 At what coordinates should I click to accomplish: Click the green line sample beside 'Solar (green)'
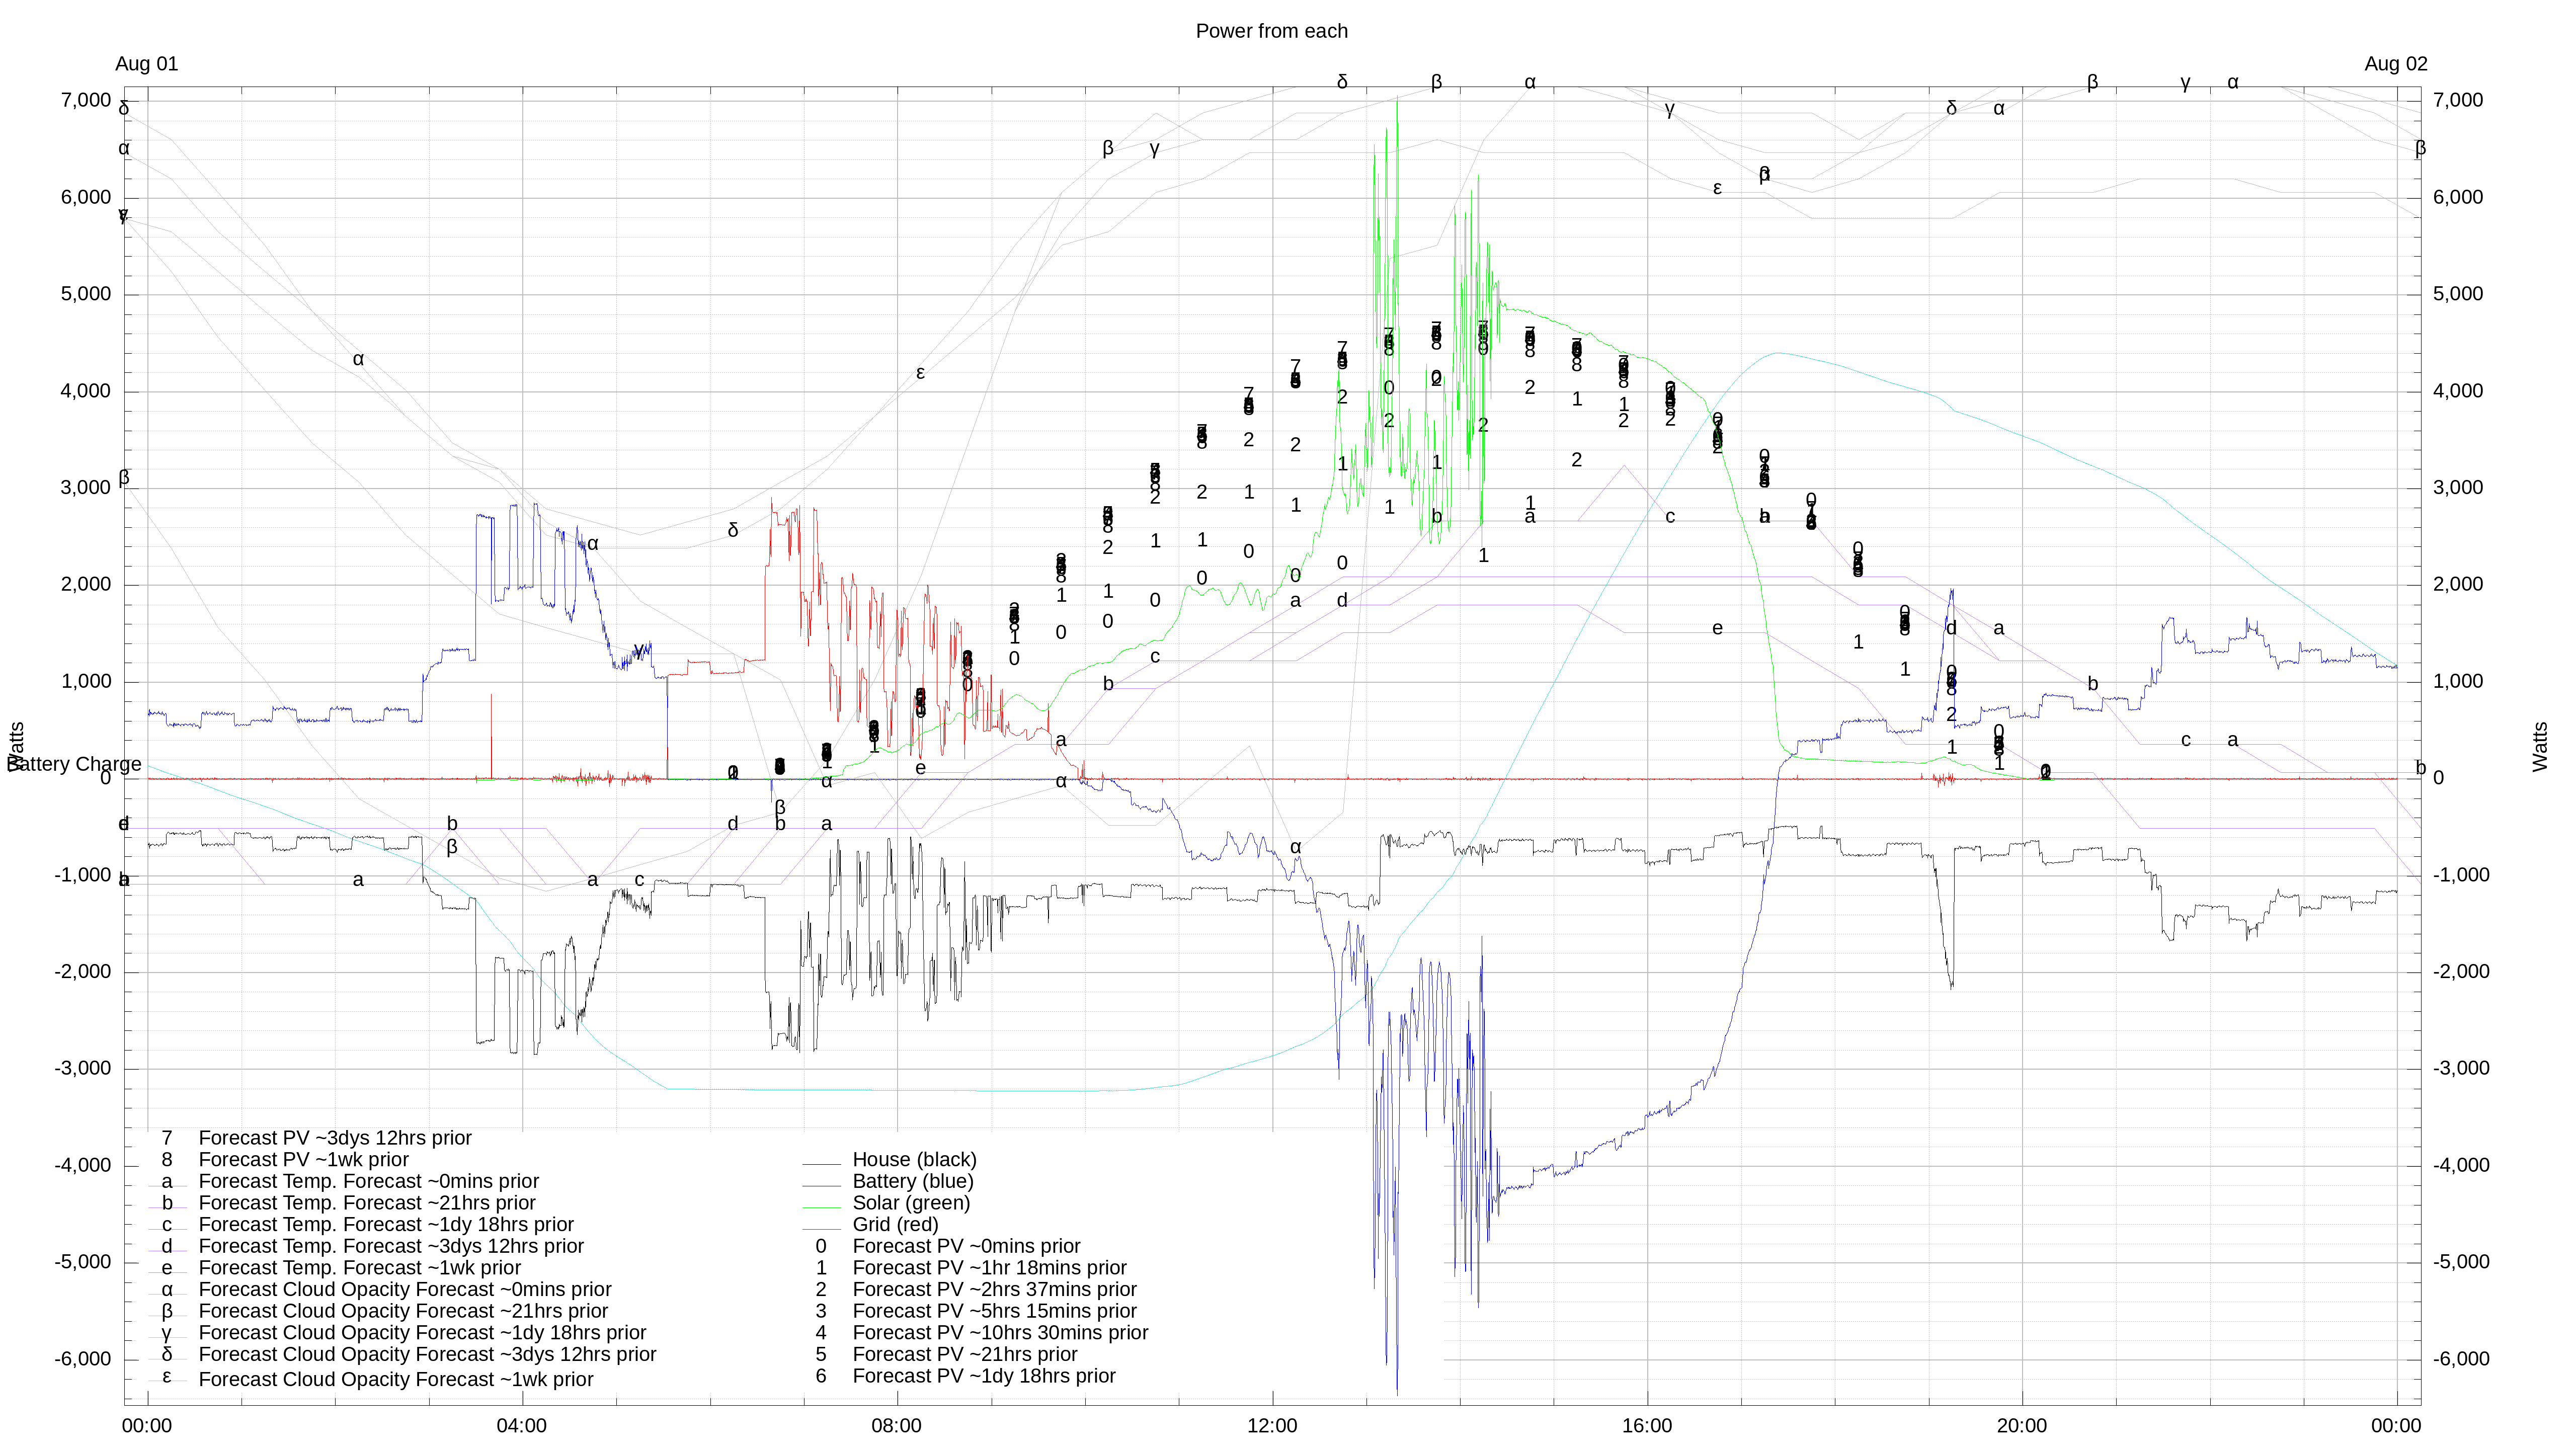pos(821,1207)
